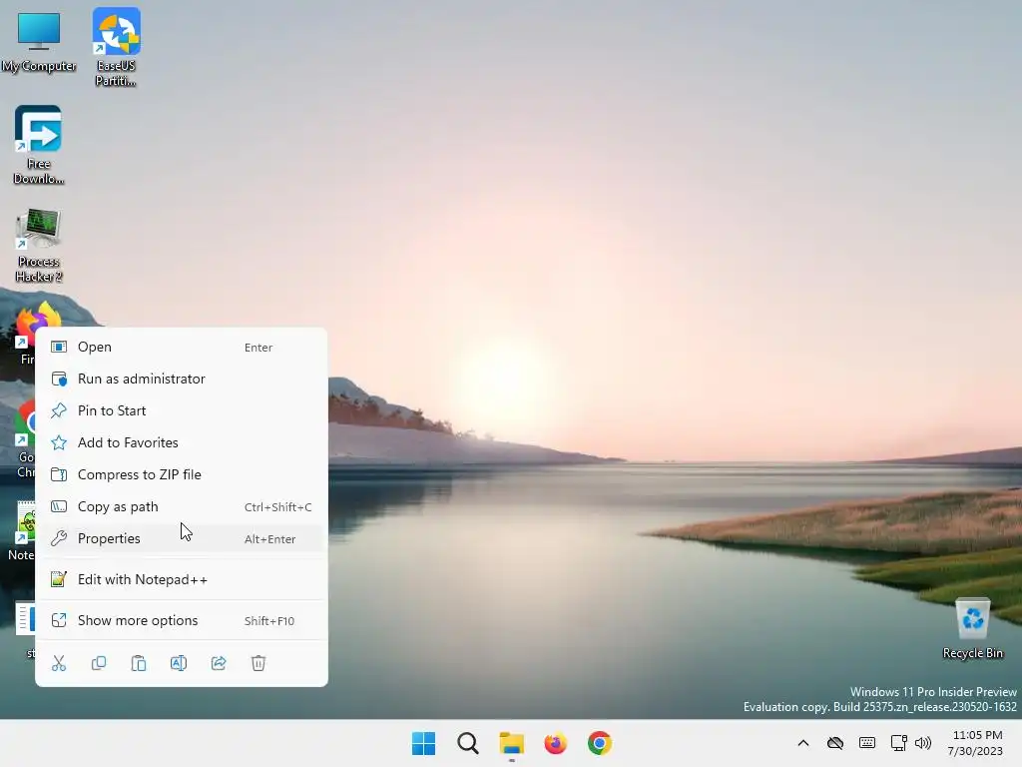This screenshot has width=1022, height=767.
Task: Choose Open from the context menu
Action: coord(181,347)
